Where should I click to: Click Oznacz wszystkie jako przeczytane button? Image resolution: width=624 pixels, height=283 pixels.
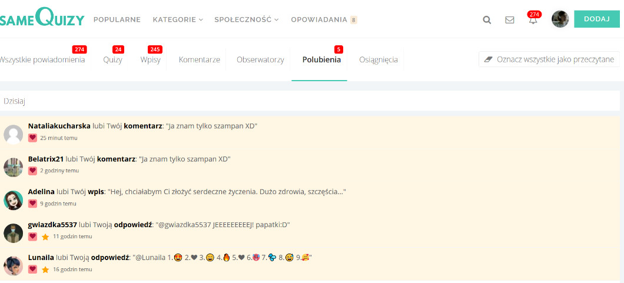coord(549,59)
